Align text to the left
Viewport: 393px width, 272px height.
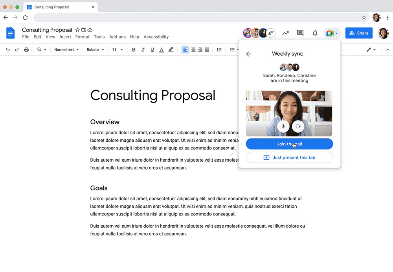[185, 49]
